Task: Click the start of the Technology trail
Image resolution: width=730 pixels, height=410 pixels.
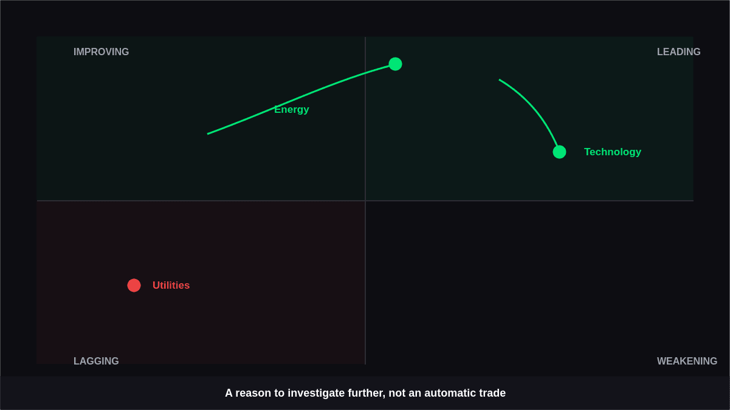Action: point(500,79)
